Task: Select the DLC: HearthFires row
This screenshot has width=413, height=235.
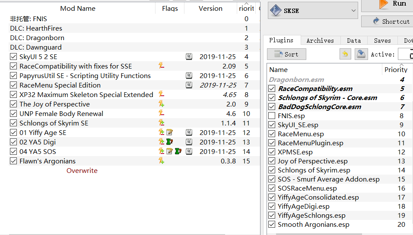Action: [134, 28]
